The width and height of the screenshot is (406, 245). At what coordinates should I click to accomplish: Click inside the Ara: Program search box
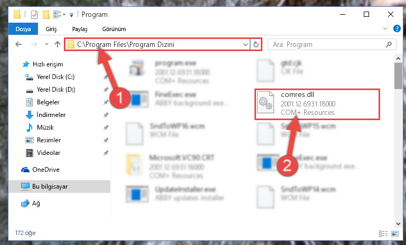327,45
